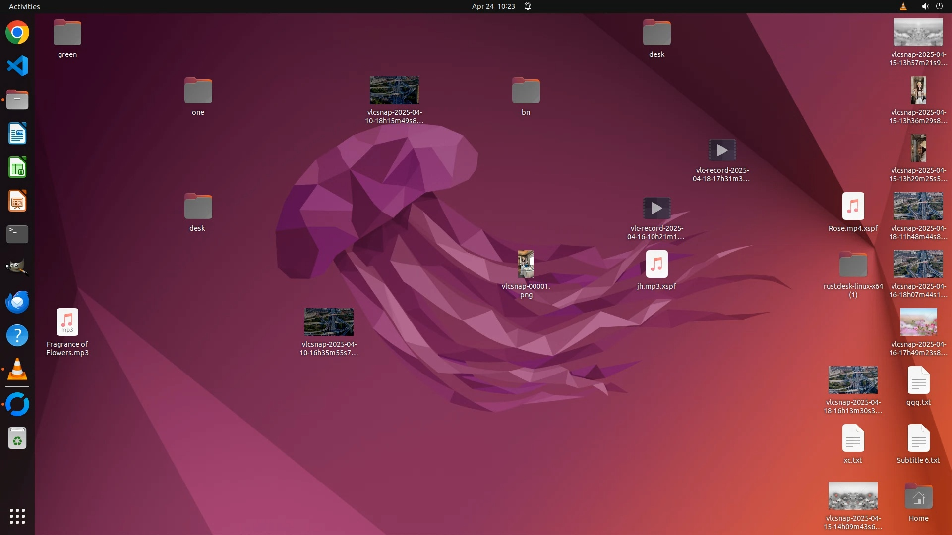The image size is (952, 535).
Task: Open LibreOffice Calc spreadsheet icon
Action: 17,167
